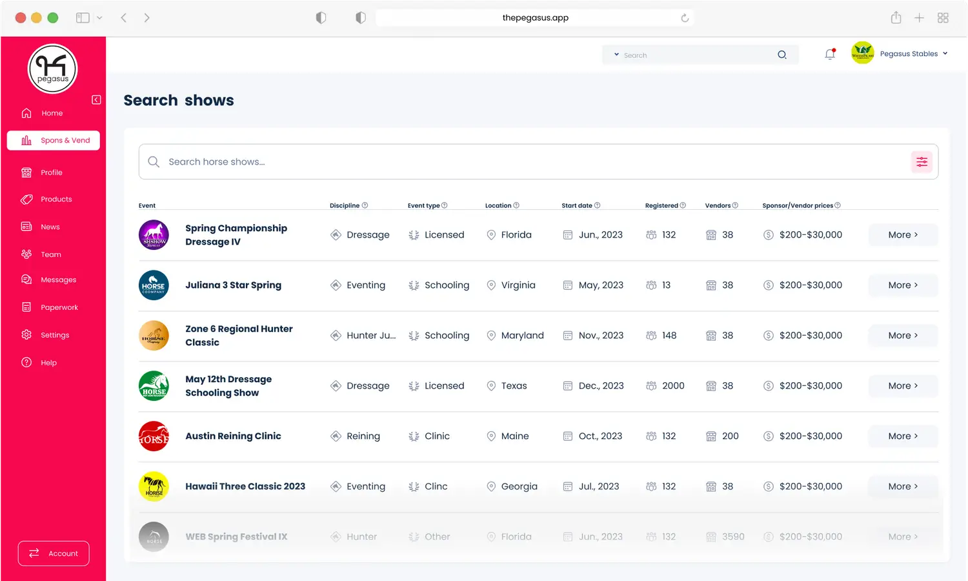Open Safari sidebar options dropdown chevron
968x581 pixels.
[99, 18]
